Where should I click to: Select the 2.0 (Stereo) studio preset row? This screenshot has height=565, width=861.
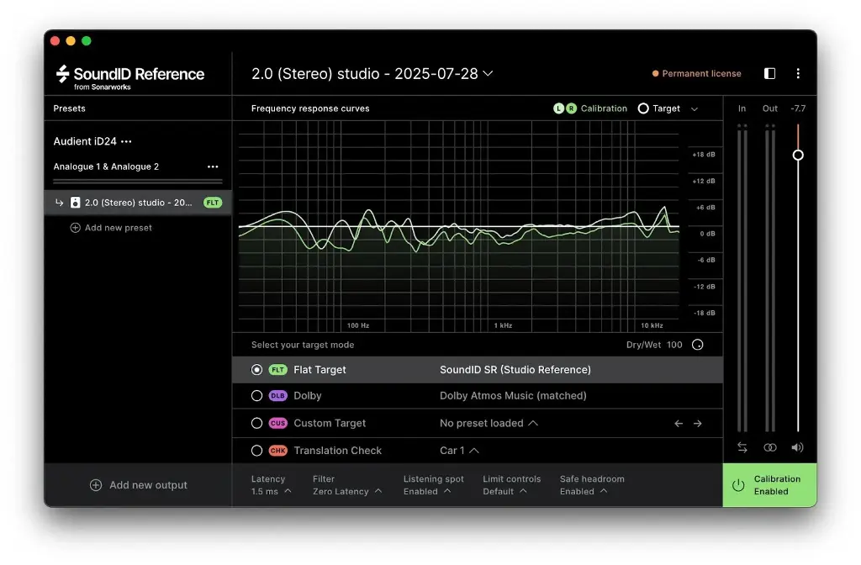(x=138, y=203)
